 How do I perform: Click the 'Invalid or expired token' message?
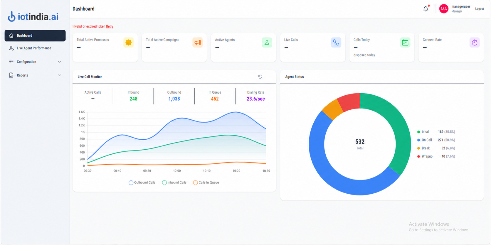pos(89,26)
